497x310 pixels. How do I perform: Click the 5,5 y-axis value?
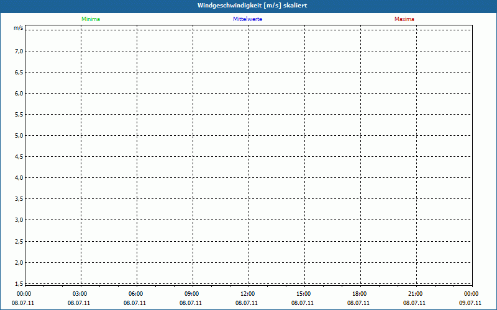click(19, 115)
